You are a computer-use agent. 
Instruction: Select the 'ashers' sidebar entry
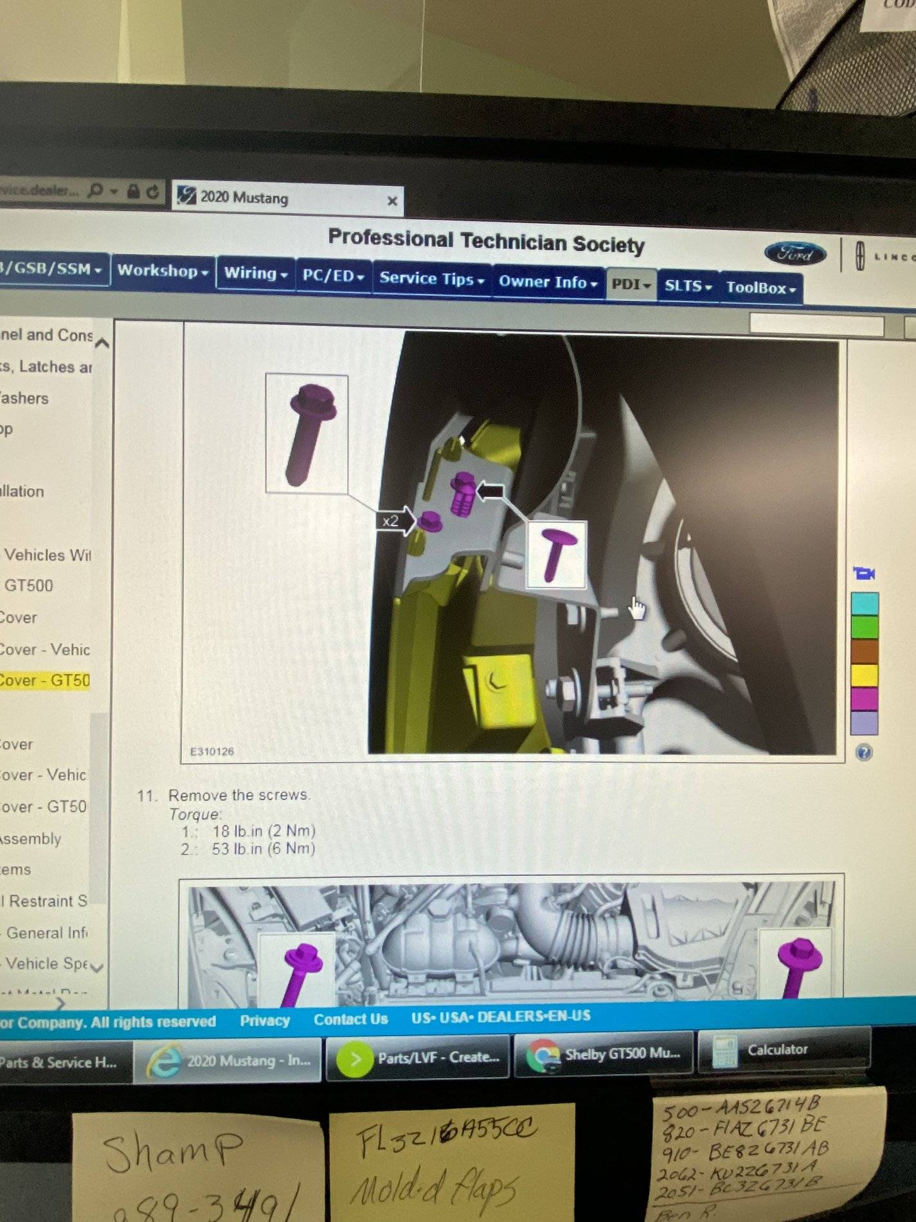(x=24, y=399)
